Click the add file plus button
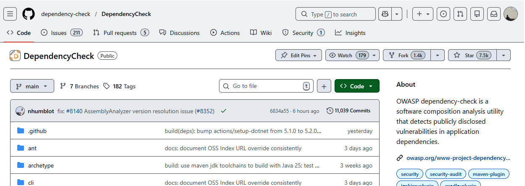525x186 pixels. coord(324,86)
